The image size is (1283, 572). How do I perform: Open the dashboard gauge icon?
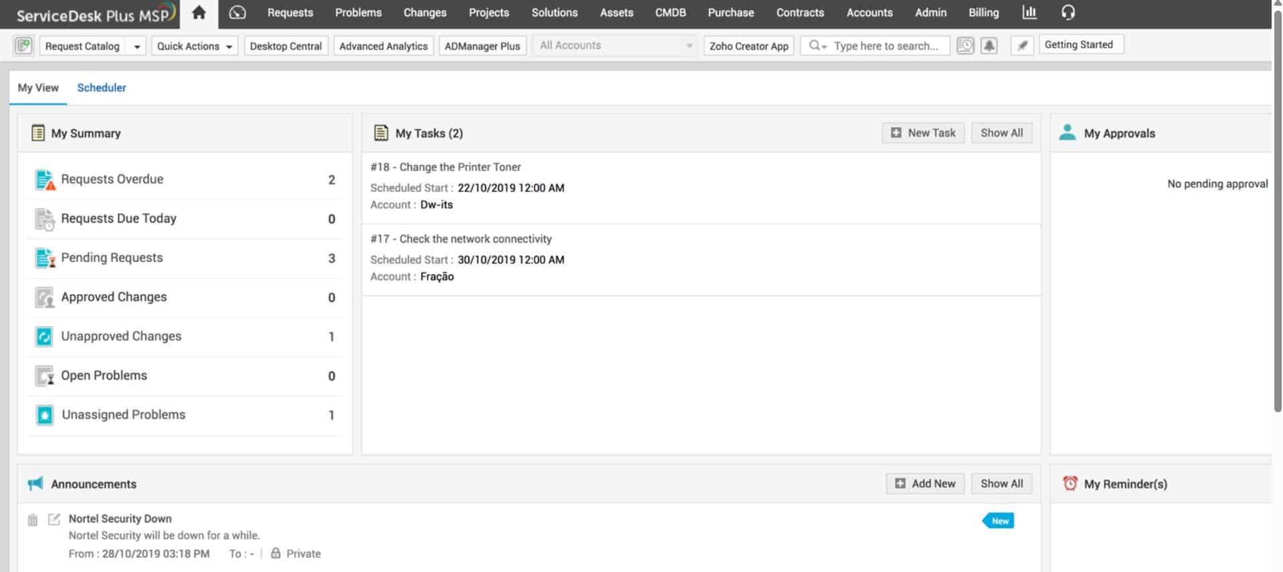point(237,13)
